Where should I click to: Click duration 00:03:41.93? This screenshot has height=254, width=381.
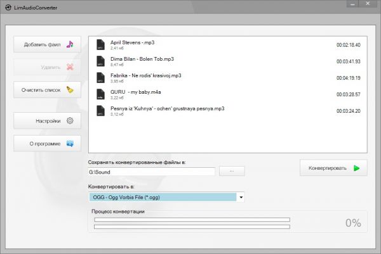[x=349, y=61]
